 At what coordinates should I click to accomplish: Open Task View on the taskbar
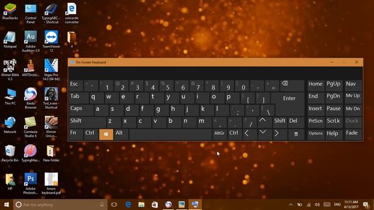pos(114,205)
